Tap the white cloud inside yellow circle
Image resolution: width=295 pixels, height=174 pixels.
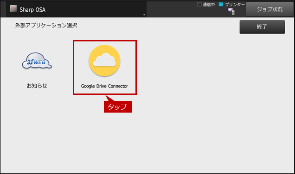[104, 60]
